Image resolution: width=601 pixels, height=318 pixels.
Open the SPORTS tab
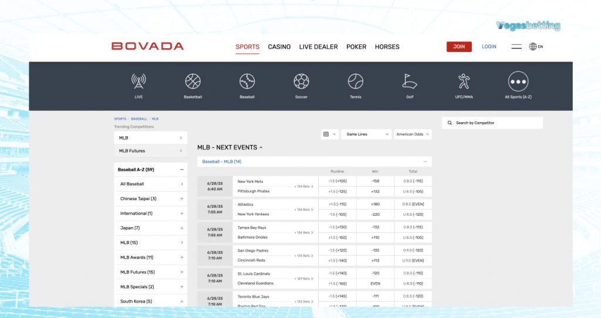point(247,47)
